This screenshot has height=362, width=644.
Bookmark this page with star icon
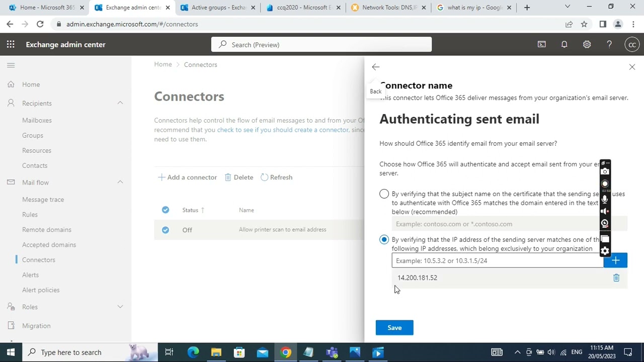tap(584, 24)
